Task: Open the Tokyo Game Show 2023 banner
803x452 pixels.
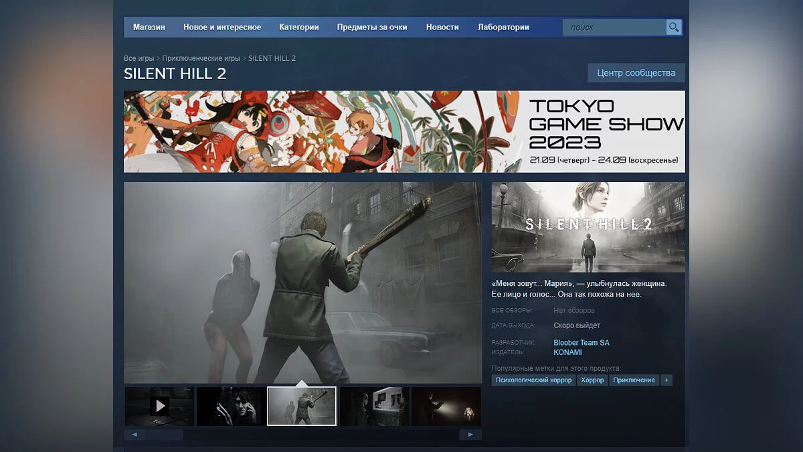Action: point(404,132)
